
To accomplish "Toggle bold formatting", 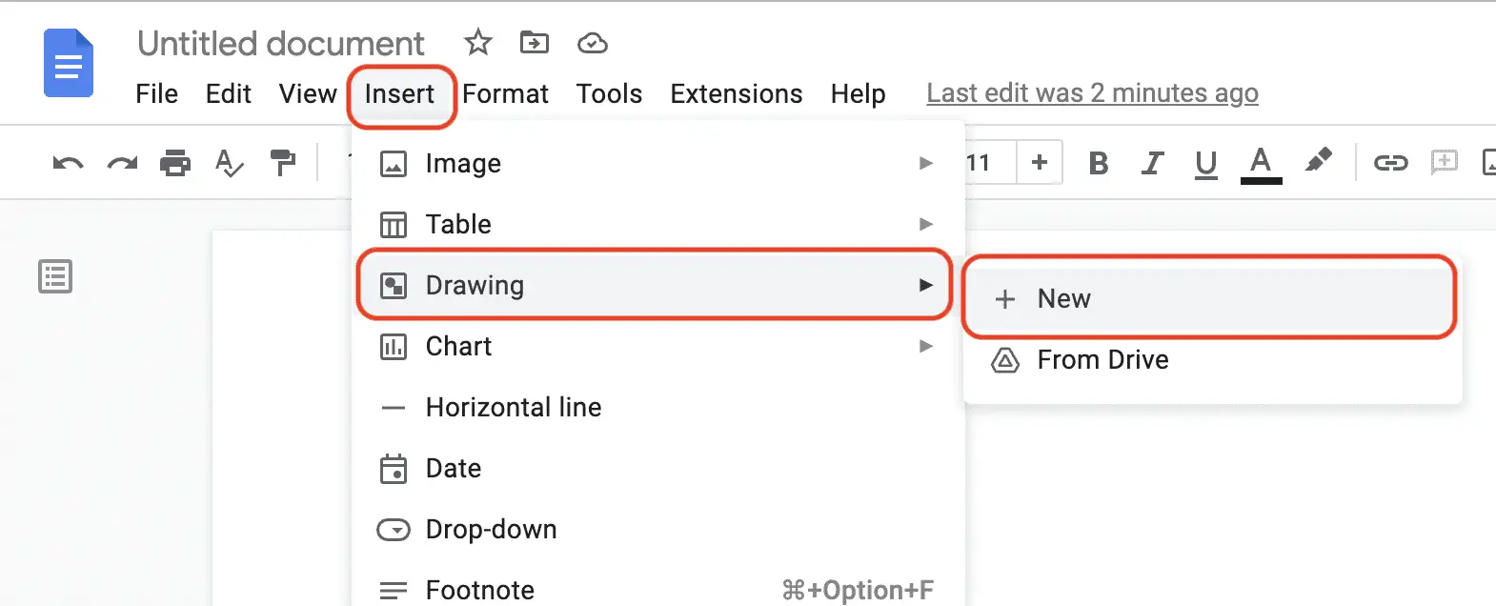I will pyautogui.click(x=1098, y=163).
